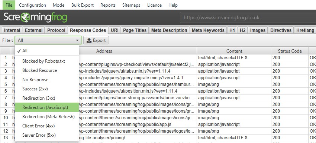Sort by the Content column header

[234, 51]
